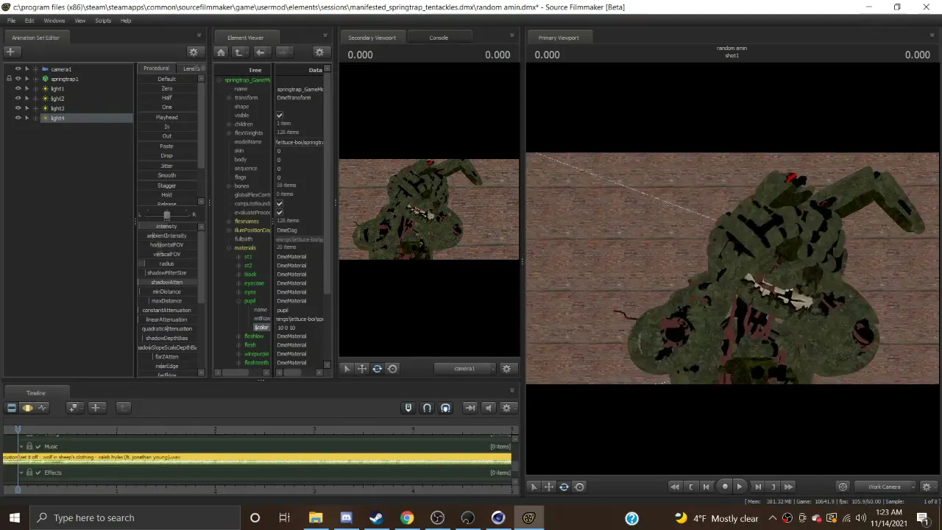Image resolution: width=942 pixels, height=530 pixels.
Task: Uncheck the computeBounds checkbox
Action: click(x=280, y=204)
